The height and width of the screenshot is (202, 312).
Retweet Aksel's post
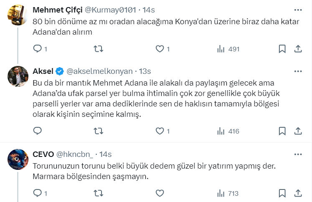pyautogui.click(x=98, y=131)
